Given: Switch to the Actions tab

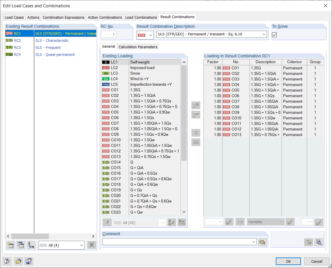Looking at the screenshot, I should 33,17.
